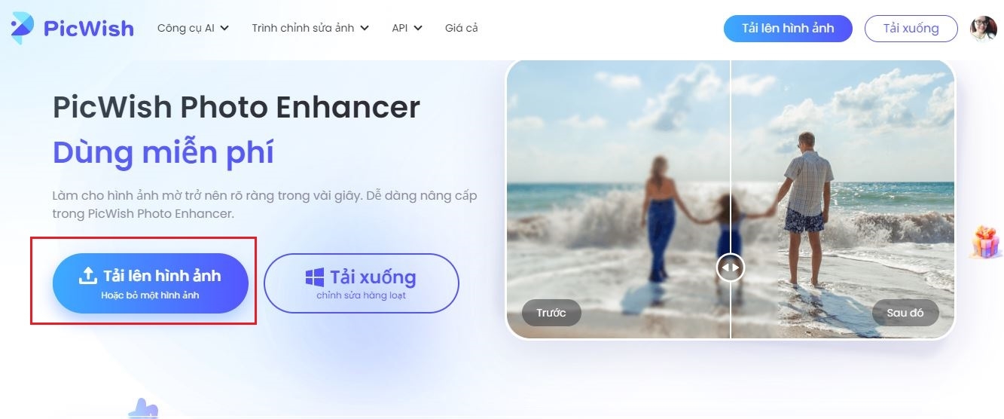
Task: Click the Trước label on preview image
Action: coord(551,313)
